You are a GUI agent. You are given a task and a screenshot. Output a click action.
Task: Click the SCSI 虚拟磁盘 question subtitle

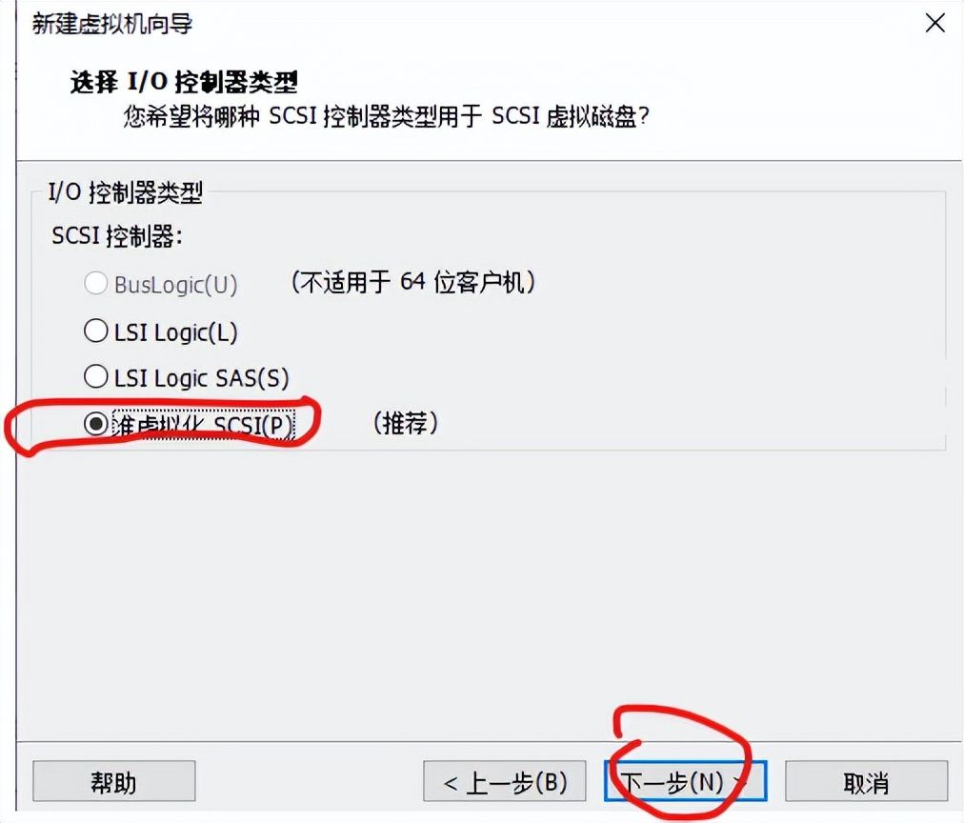386,116
